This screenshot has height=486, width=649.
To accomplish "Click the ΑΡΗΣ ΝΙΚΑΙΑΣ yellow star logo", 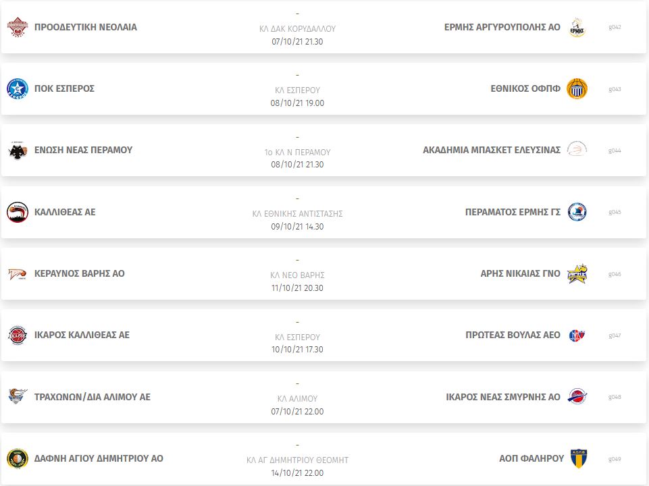I will pos(577,274).
